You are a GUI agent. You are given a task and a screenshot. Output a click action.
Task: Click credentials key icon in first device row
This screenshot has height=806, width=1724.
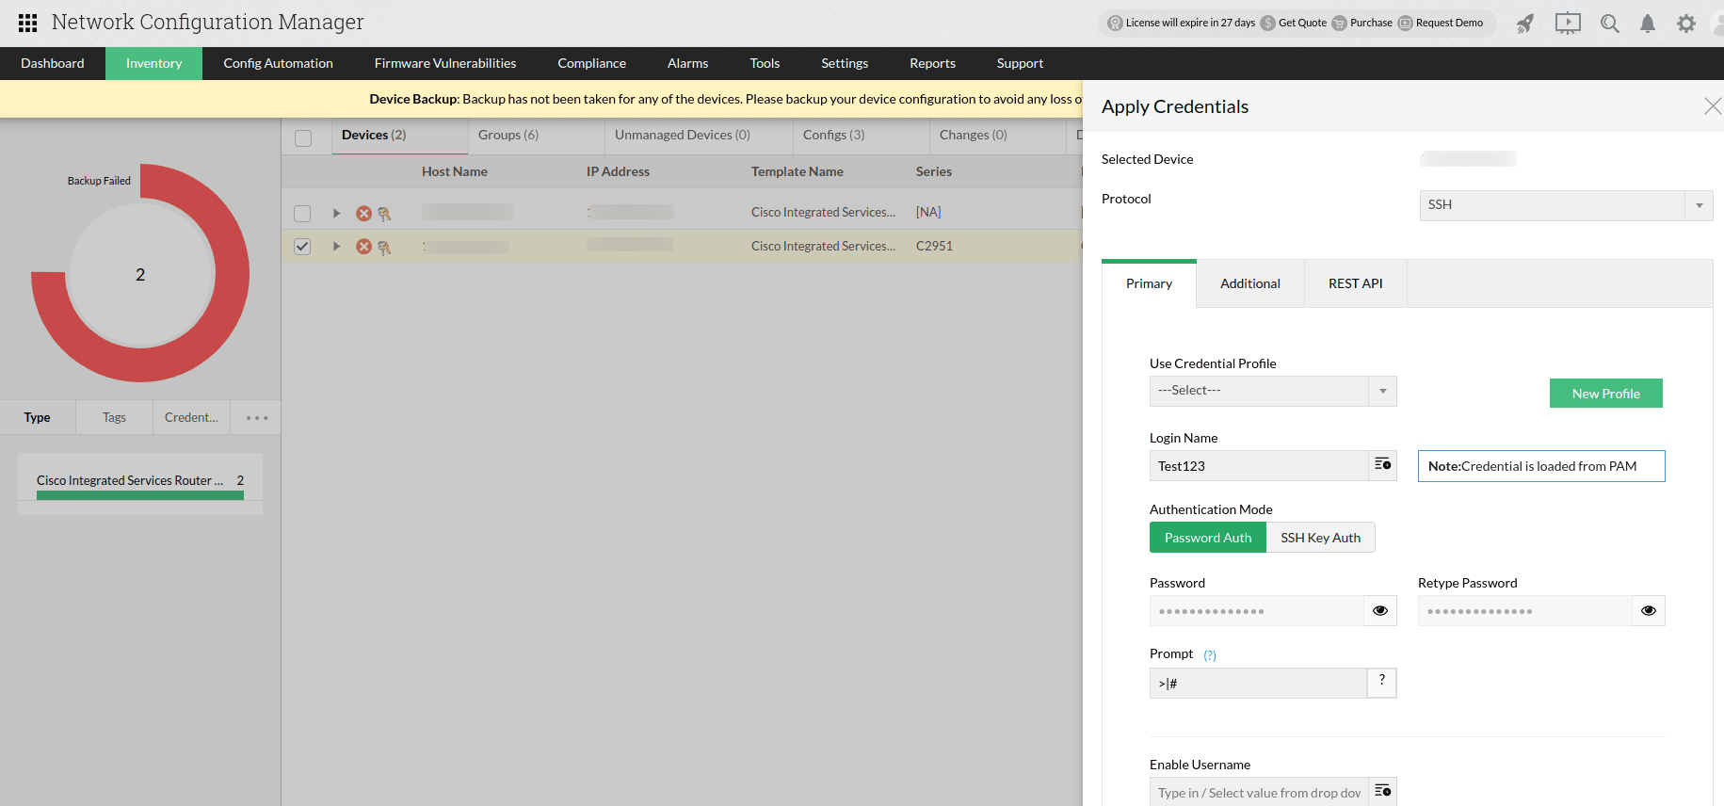click(x=384, y=214)
